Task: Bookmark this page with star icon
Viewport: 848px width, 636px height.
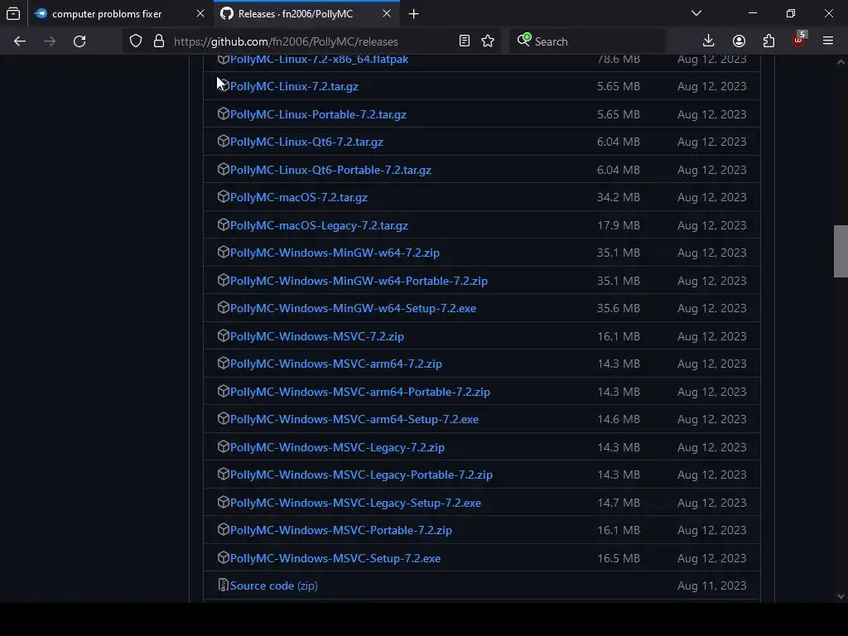Action: point(488,41)
